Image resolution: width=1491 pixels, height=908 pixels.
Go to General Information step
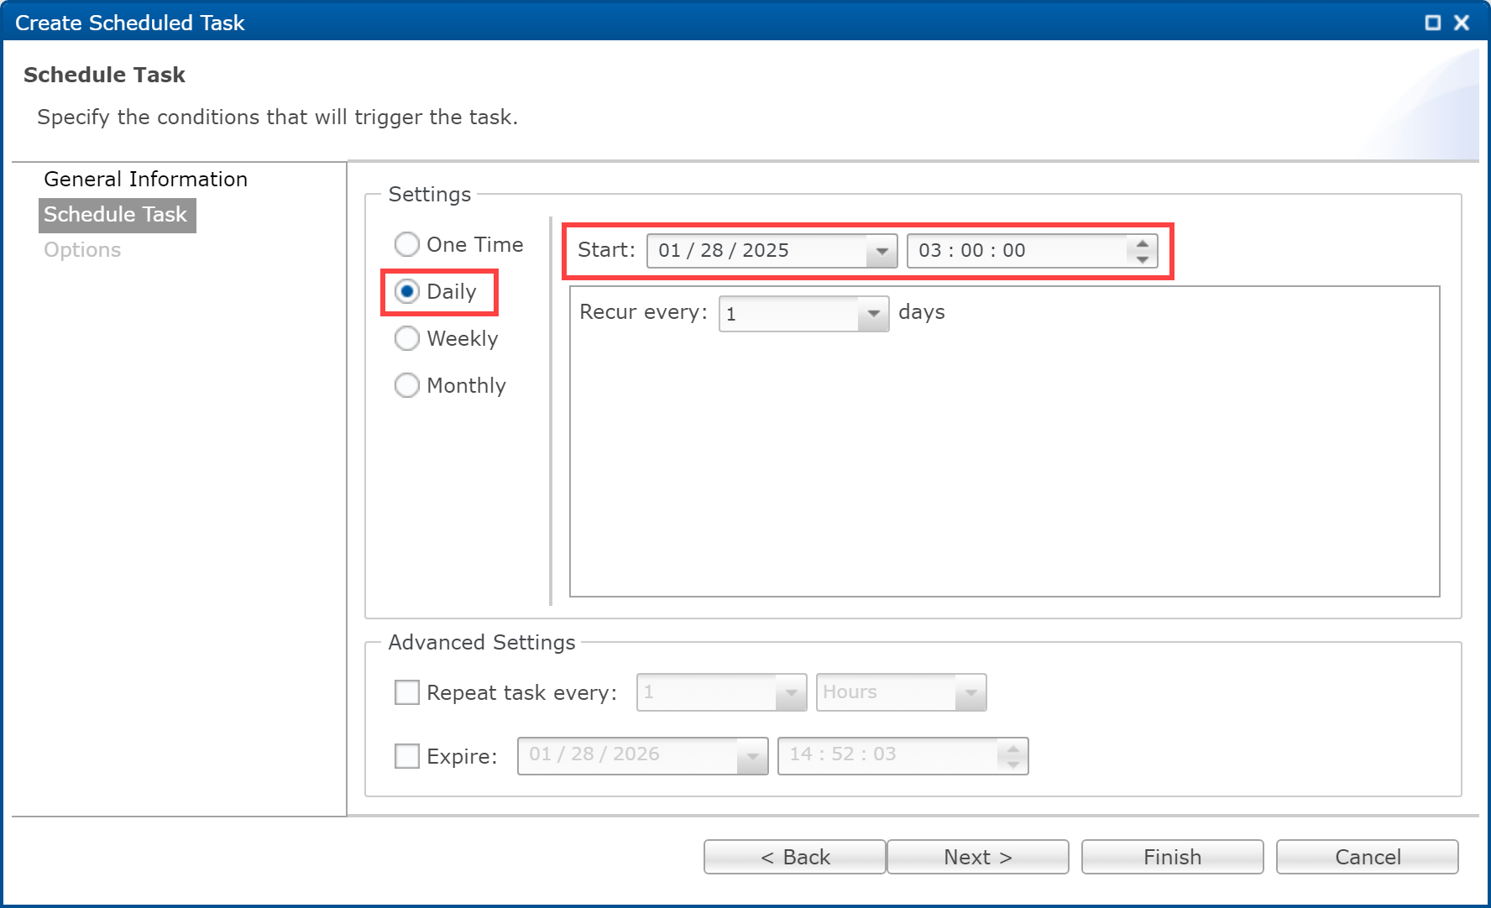pyautogui.click(x=145, y=180)
